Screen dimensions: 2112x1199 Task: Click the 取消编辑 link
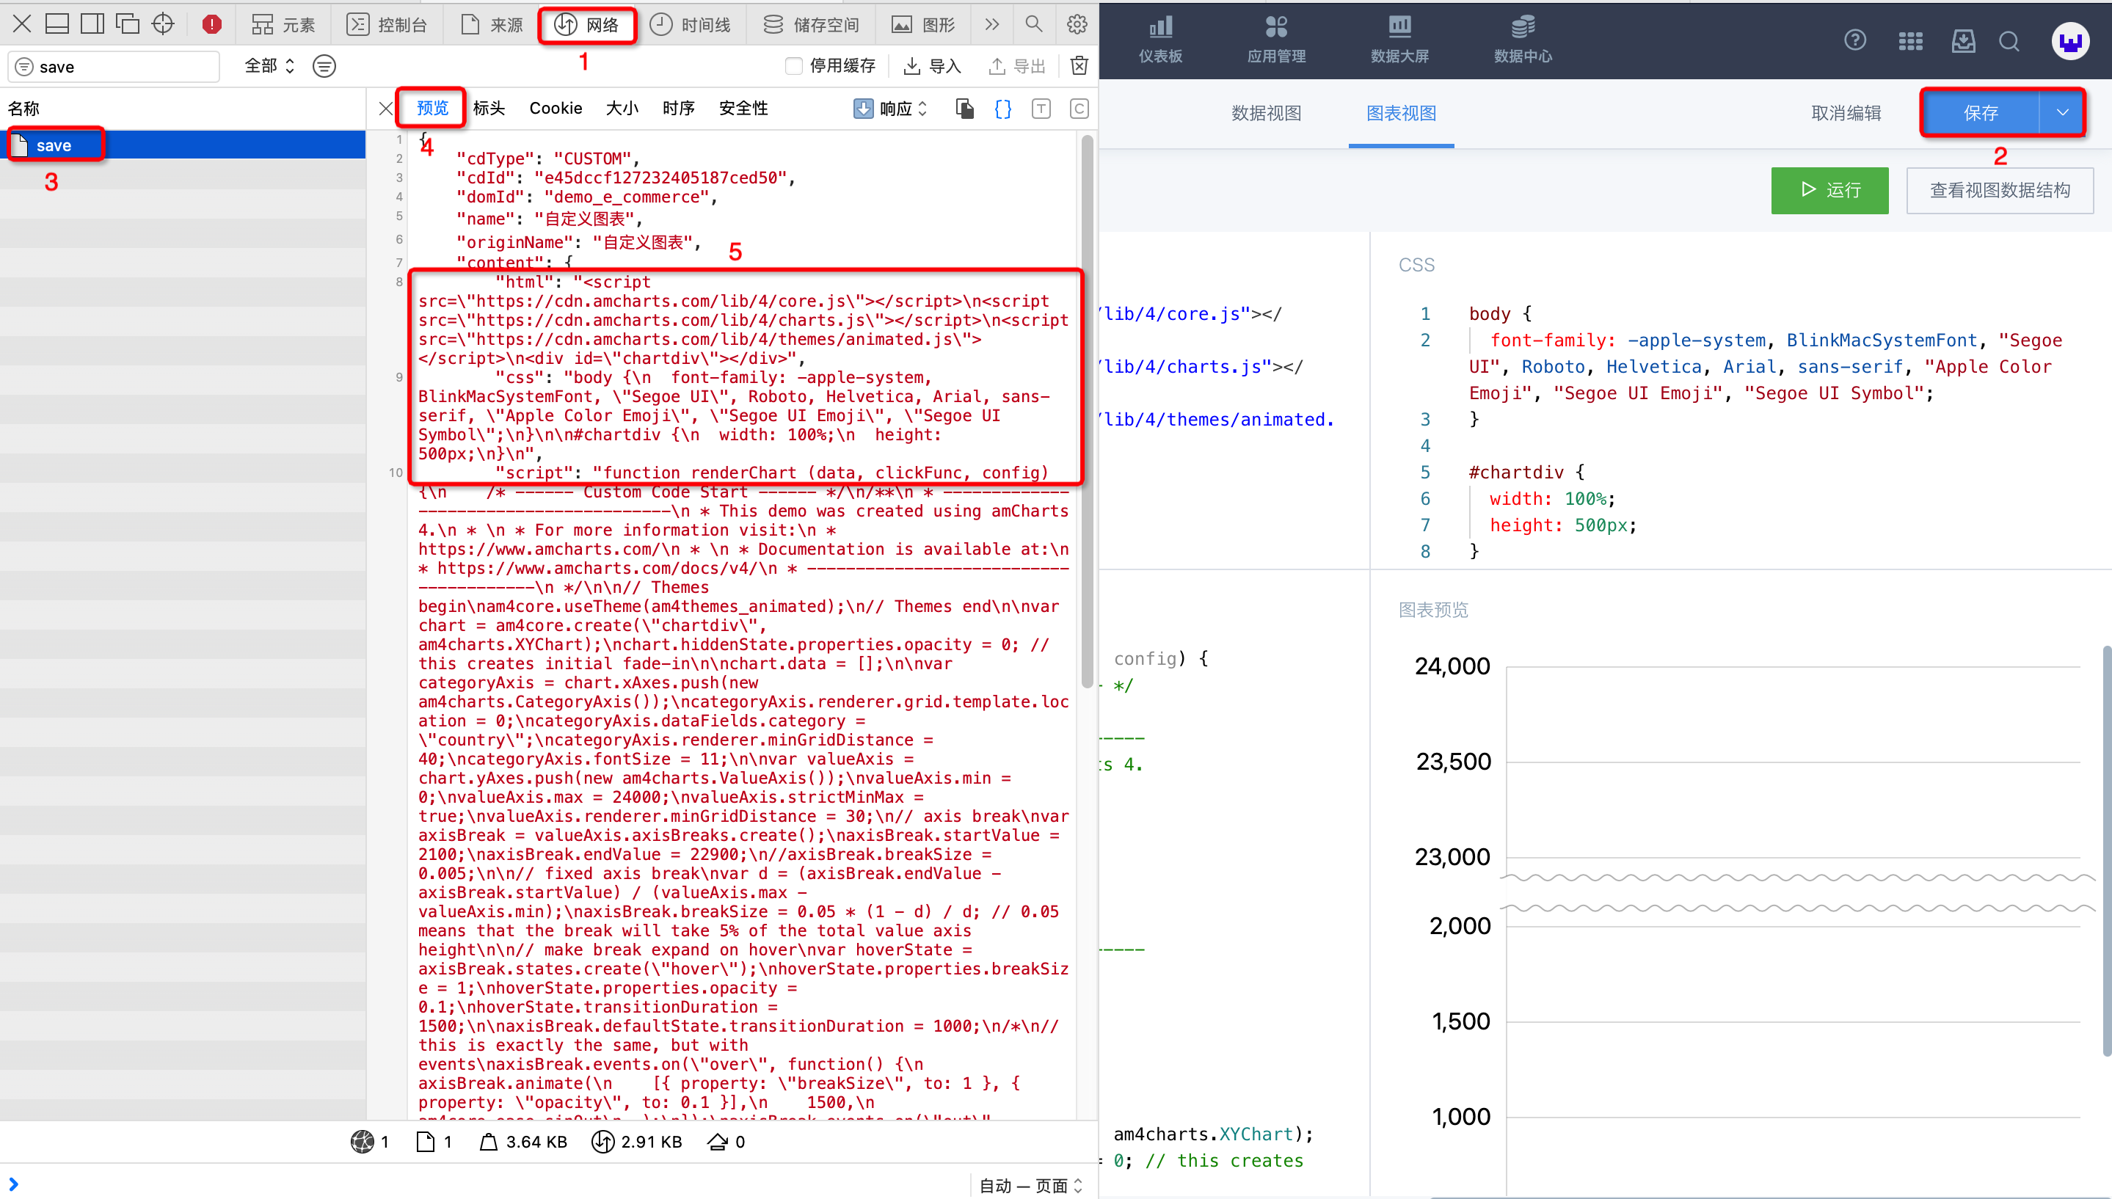click(1845, 113)
